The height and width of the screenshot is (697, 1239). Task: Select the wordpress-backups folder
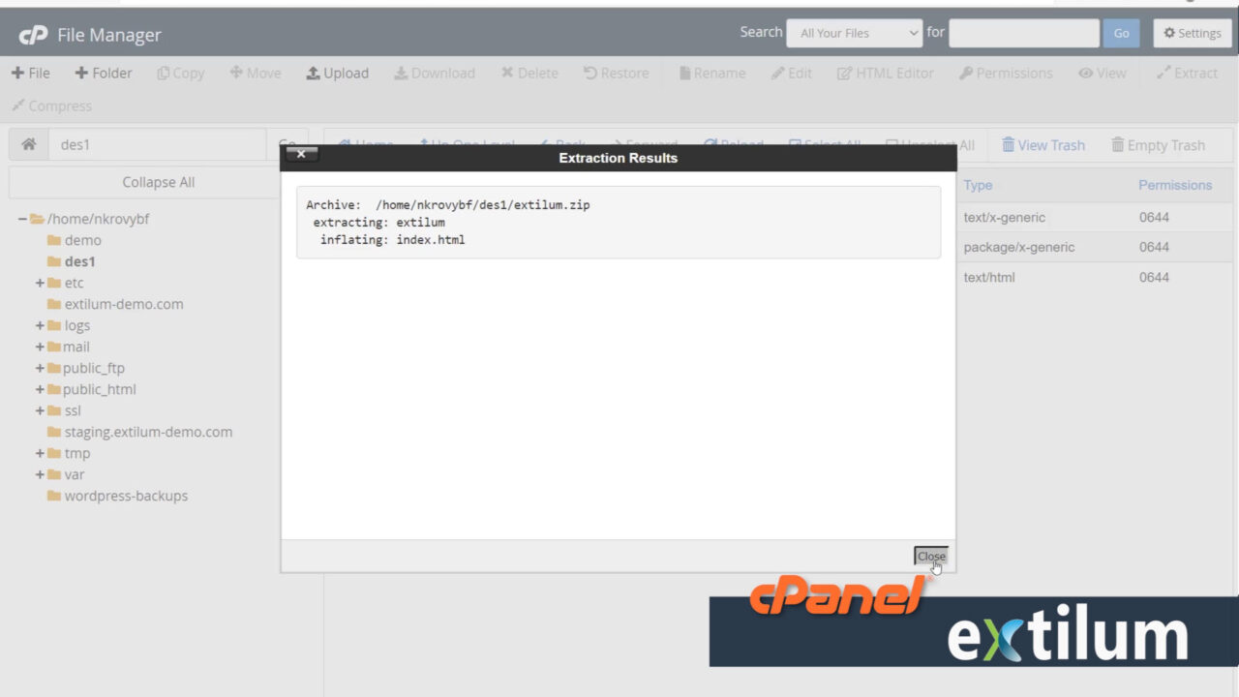point(126,496)
